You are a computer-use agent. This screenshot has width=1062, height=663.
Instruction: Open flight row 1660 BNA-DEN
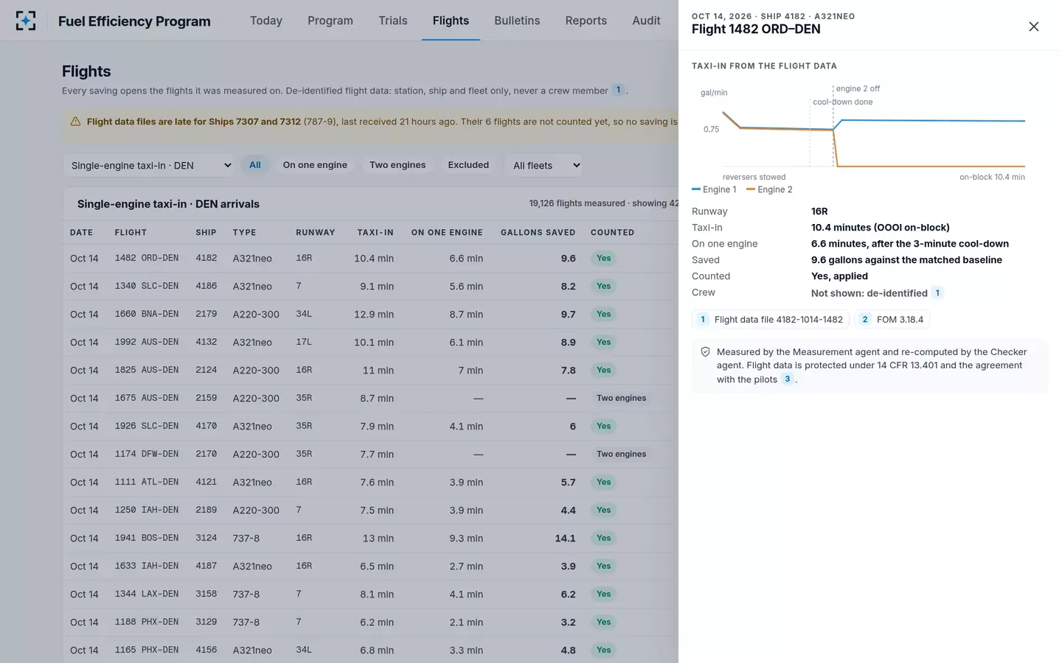tap(370, 315)
